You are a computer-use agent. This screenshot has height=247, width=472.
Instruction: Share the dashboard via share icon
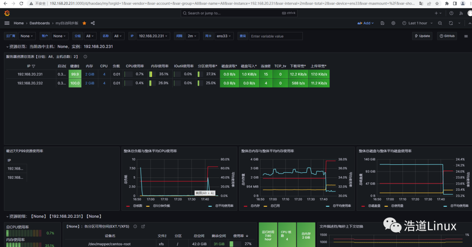click(93, 23)
